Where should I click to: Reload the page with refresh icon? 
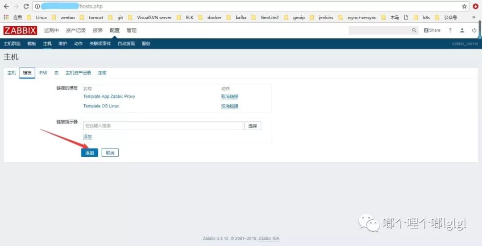(26, 6)
